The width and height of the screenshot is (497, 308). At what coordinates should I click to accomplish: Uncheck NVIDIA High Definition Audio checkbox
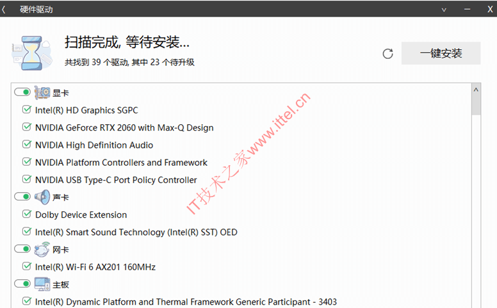tap(27, 145)
